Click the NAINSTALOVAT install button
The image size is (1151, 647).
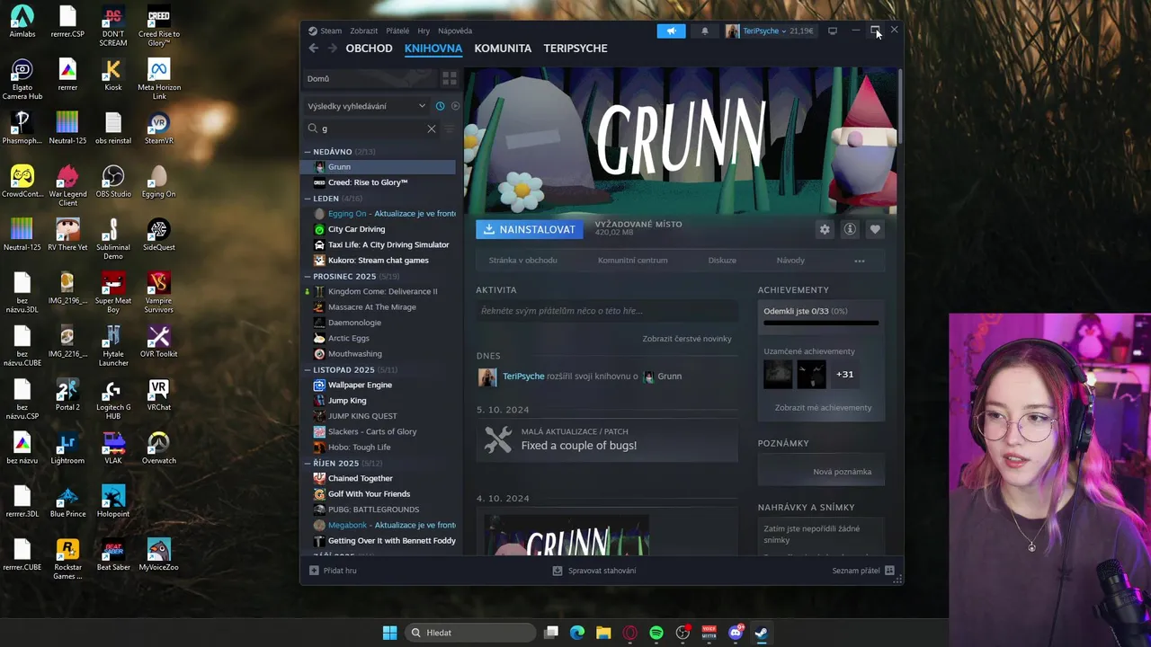coord(530,229)
